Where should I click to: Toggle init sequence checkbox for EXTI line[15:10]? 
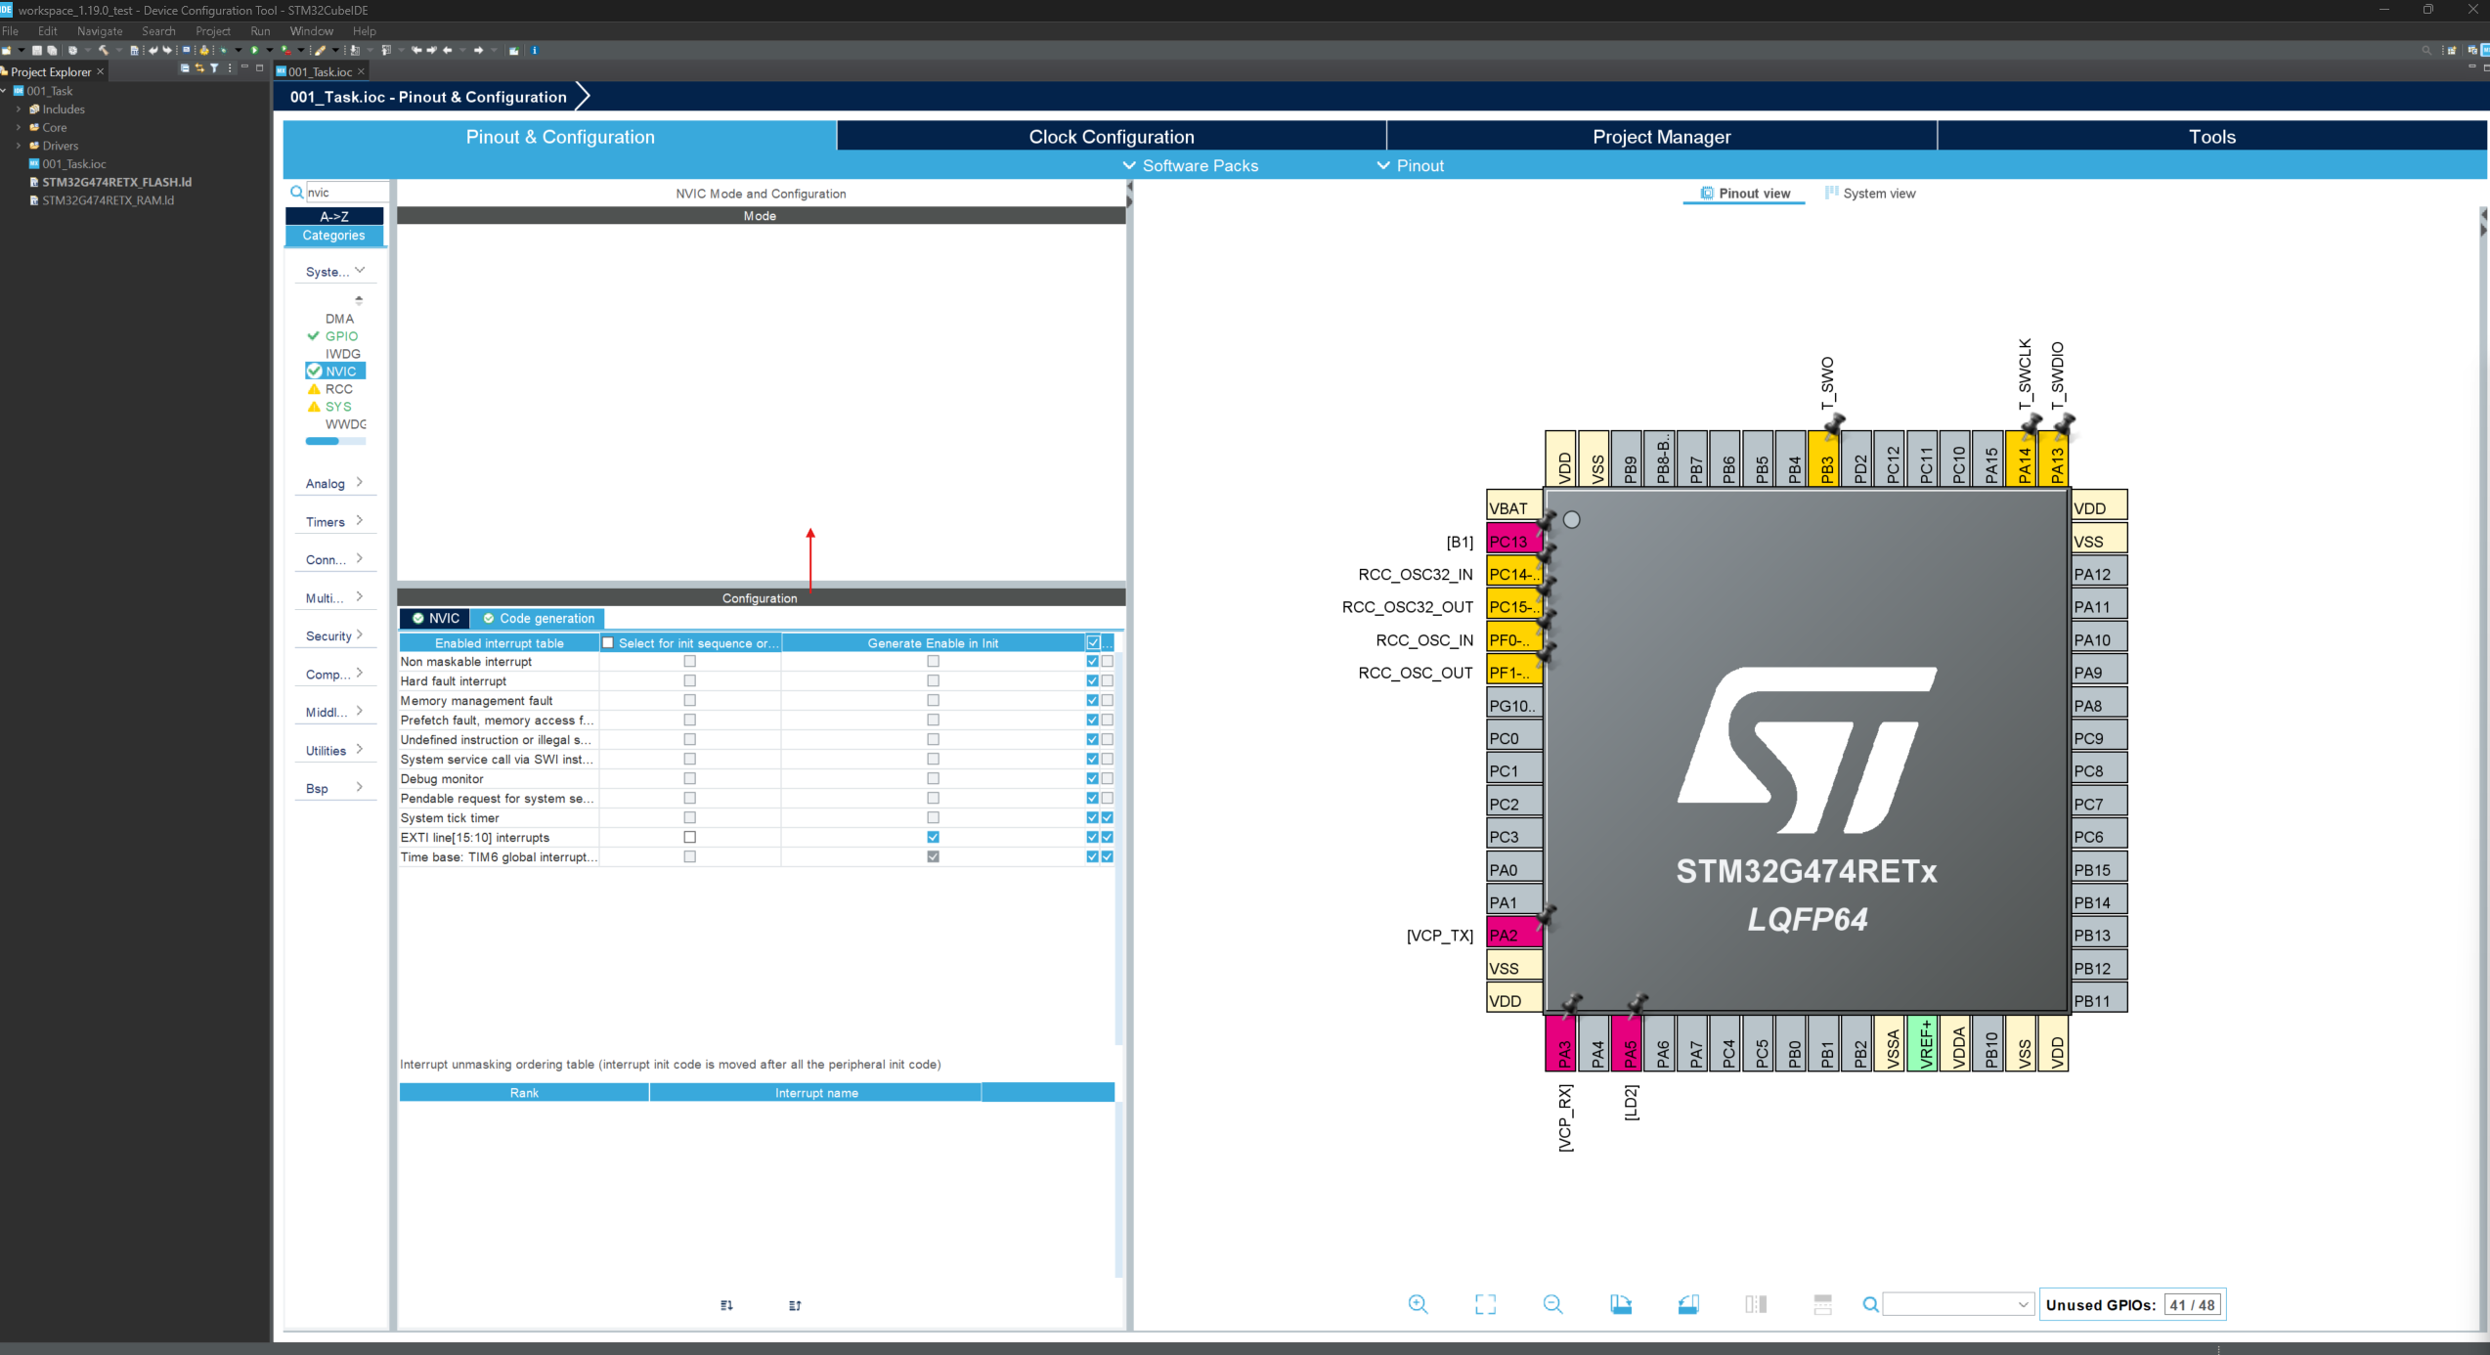[689, 837]
